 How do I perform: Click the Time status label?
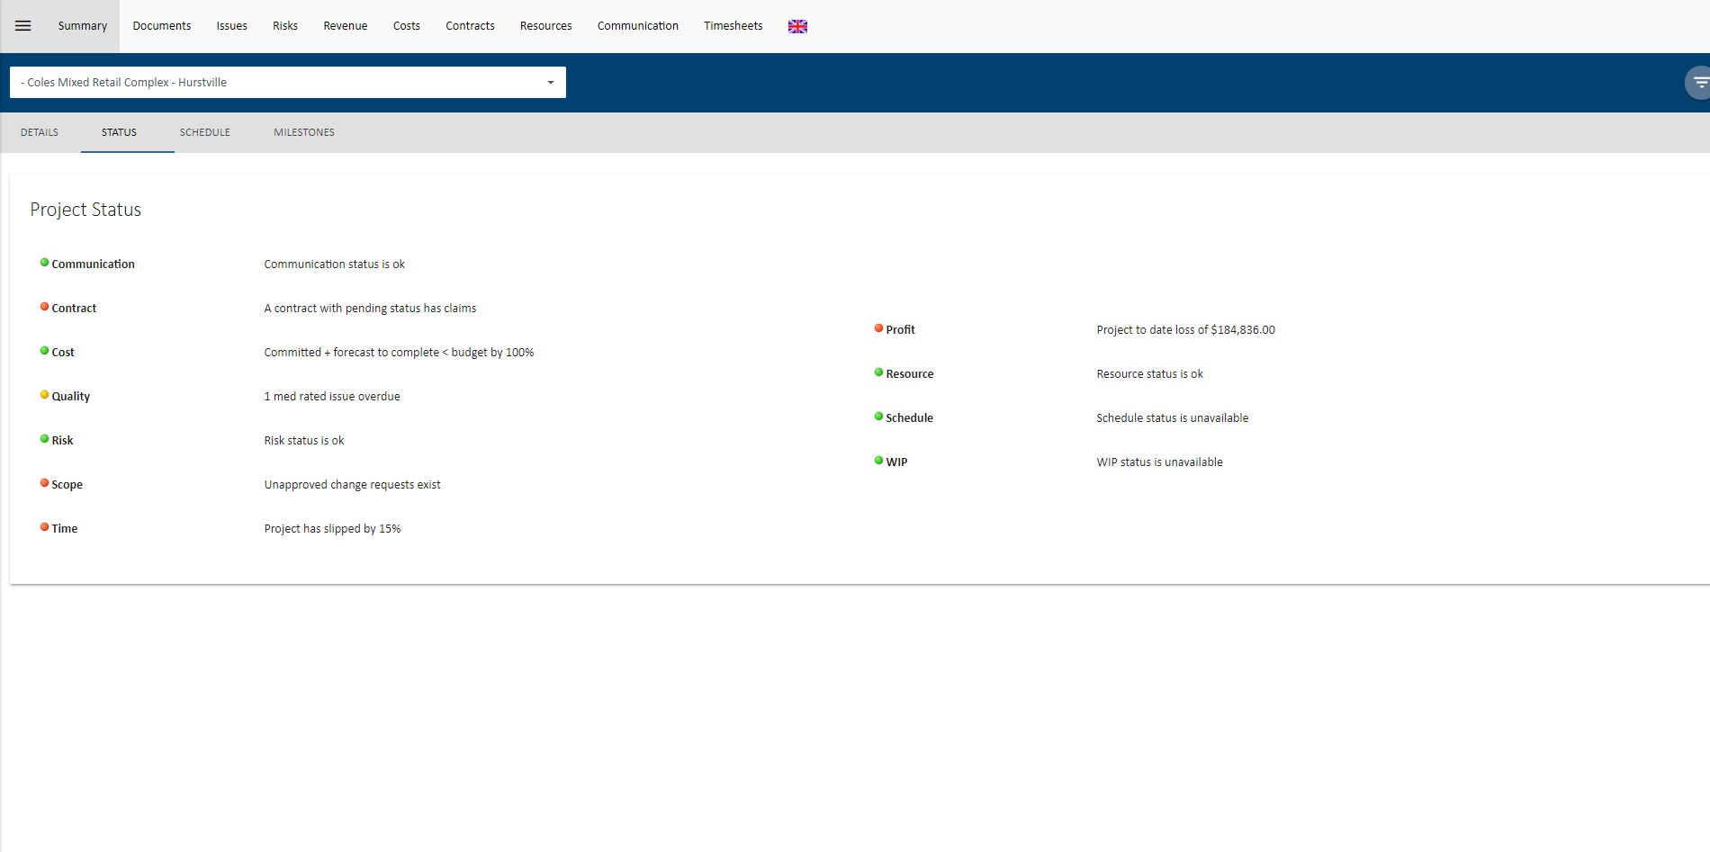point(65,529)
